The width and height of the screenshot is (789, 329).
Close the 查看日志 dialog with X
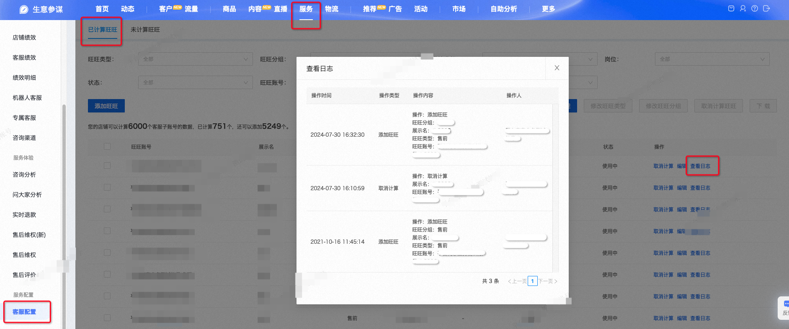pos(557,68)
